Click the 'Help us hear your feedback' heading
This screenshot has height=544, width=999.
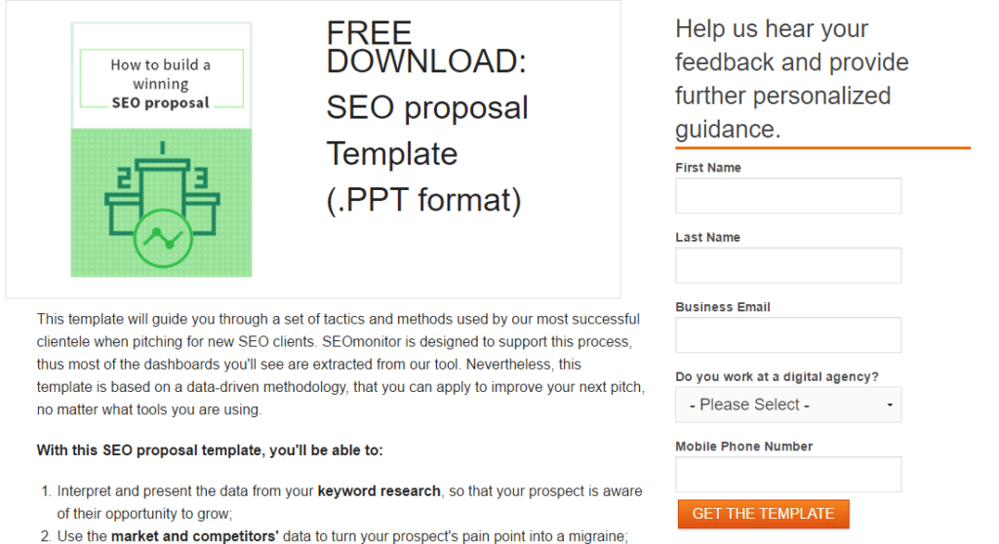click(x=792, y=79)
